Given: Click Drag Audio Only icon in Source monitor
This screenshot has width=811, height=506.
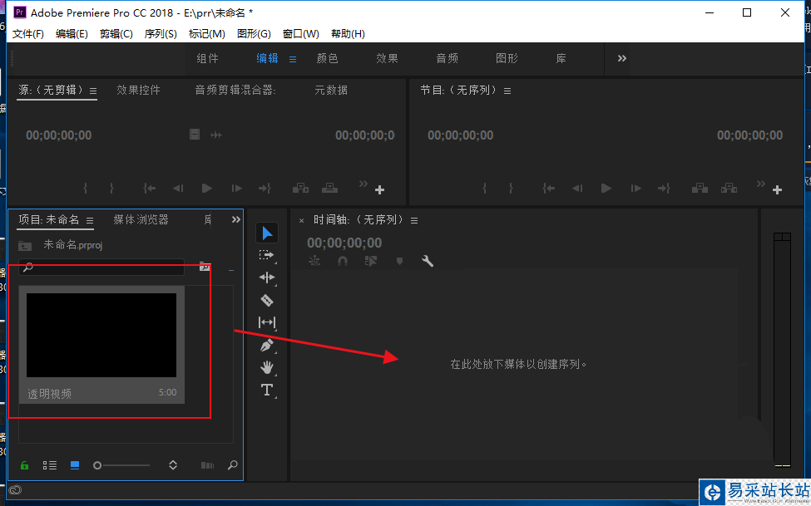Looking at the screenshot, I should (x=216, y=135).
